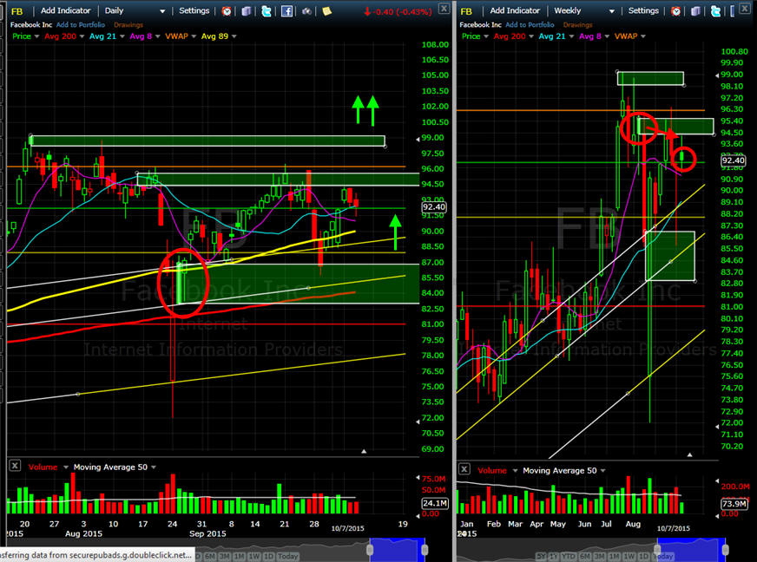Select 6M range in Daily chart
Image resolution: width=757 pixels, height=562 pixels.
click(x=210, y=556)
